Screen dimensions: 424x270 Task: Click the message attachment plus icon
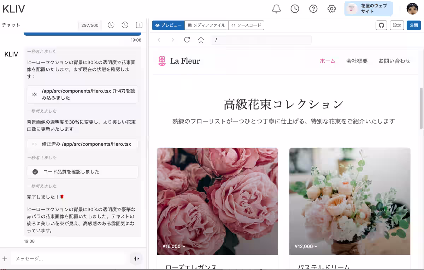(5, 259)
